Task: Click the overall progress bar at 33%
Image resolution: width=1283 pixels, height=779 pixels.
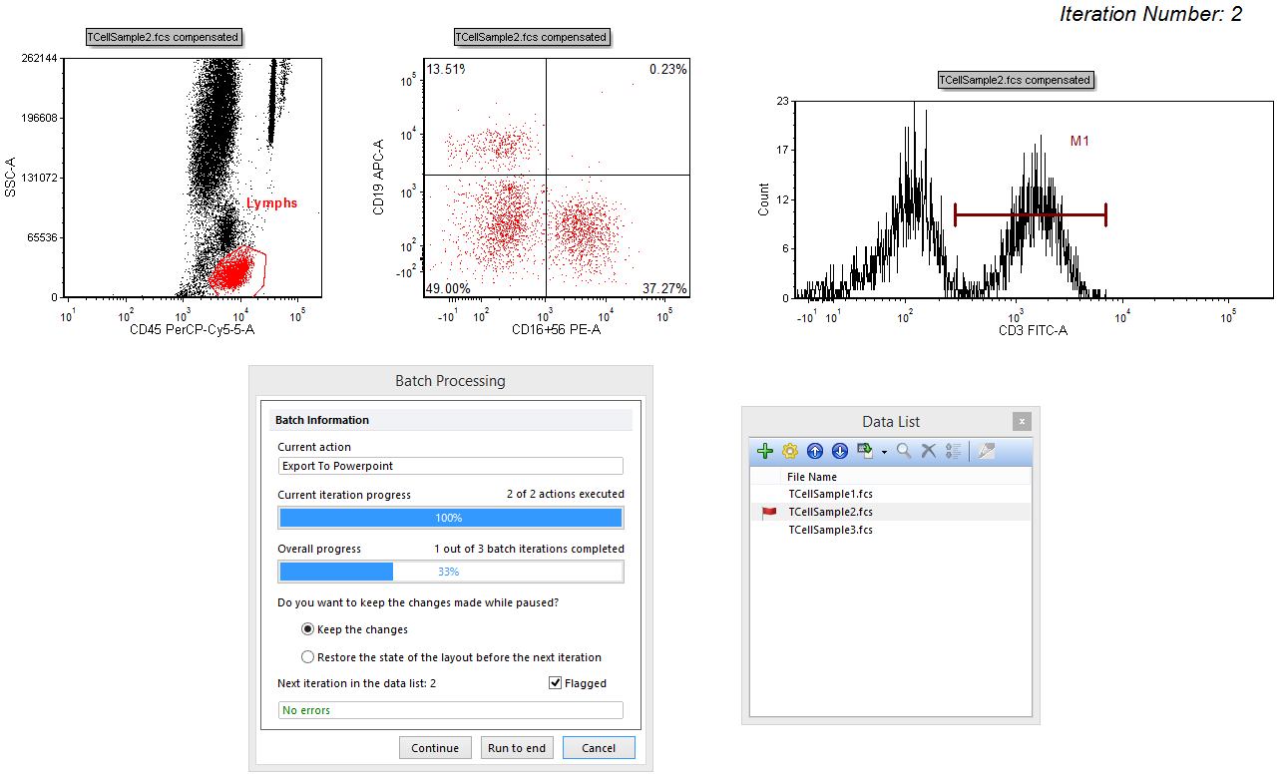Action: click(450, 572)
